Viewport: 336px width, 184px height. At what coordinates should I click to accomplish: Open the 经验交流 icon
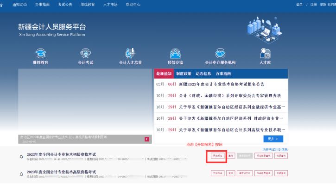click(x=175, y=53)
